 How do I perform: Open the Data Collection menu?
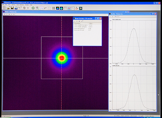20,5
